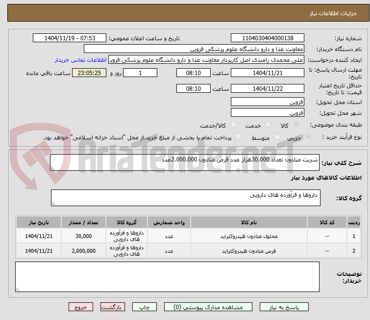Viewport: 370px width, 320px height.
Task: Grab resize handle of گروه کالا box
Action: (53, 204)
